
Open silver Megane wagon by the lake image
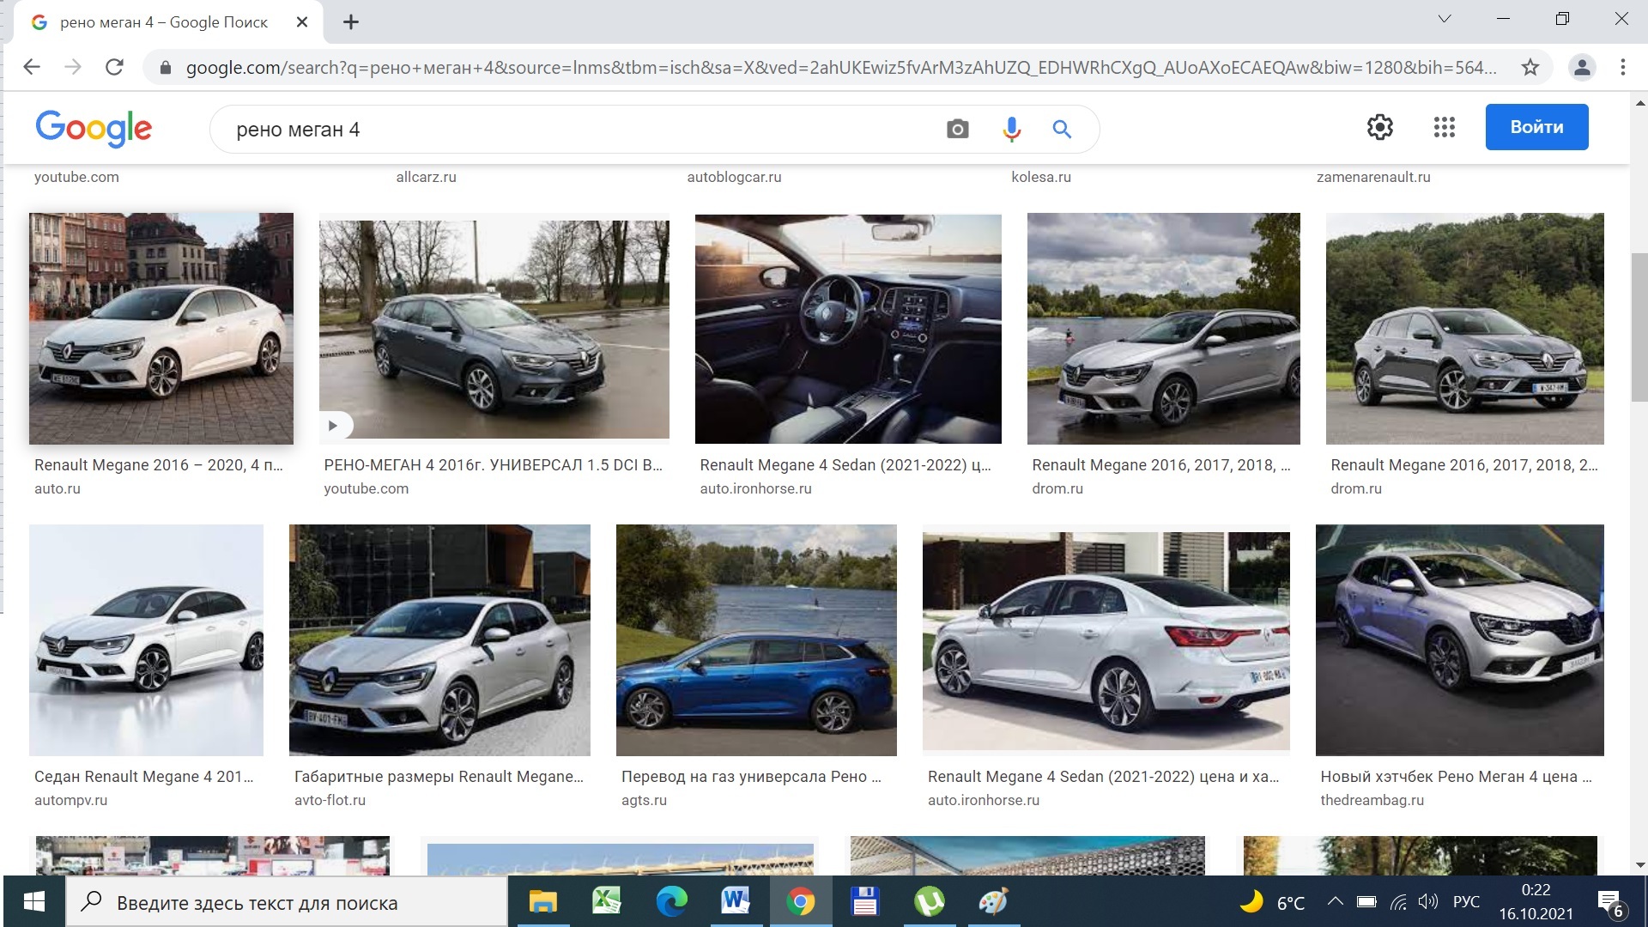[1164, 329]
